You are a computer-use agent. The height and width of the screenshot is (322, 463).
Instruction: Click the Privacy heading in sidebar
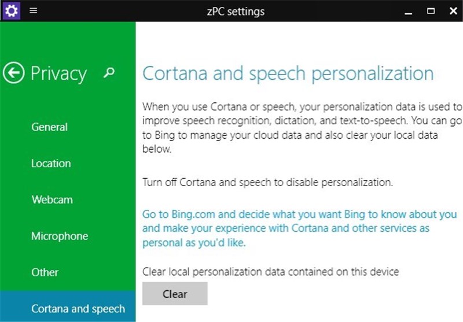(x=58, y=73)
